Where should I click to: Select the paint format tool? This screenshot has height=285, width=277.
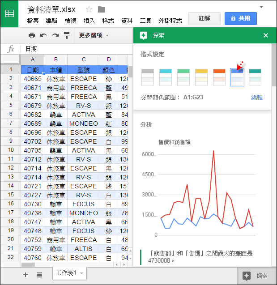point(67,35)
